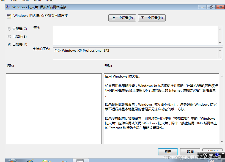Click the keyboard icon on language bar

[x=211, y=155]
